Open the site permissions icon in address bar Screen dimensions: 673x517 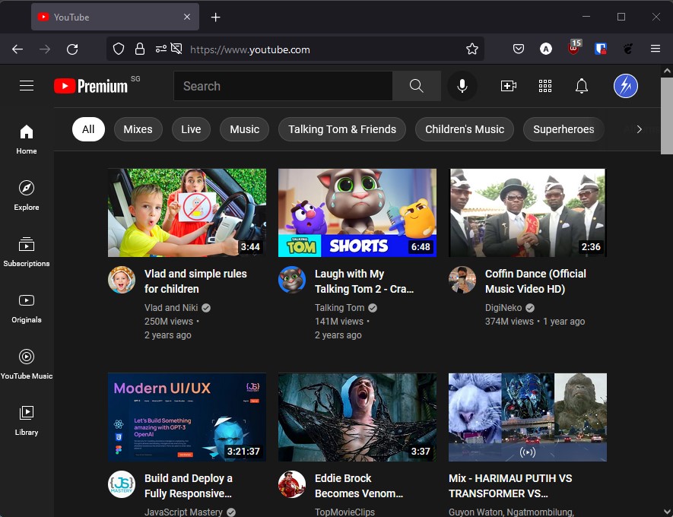[x=161, y=49]
